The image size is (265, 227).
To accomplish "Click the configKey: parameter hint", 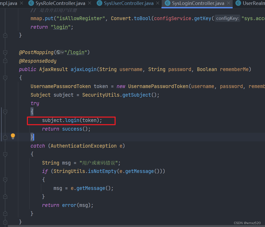I will click(227, 18).
